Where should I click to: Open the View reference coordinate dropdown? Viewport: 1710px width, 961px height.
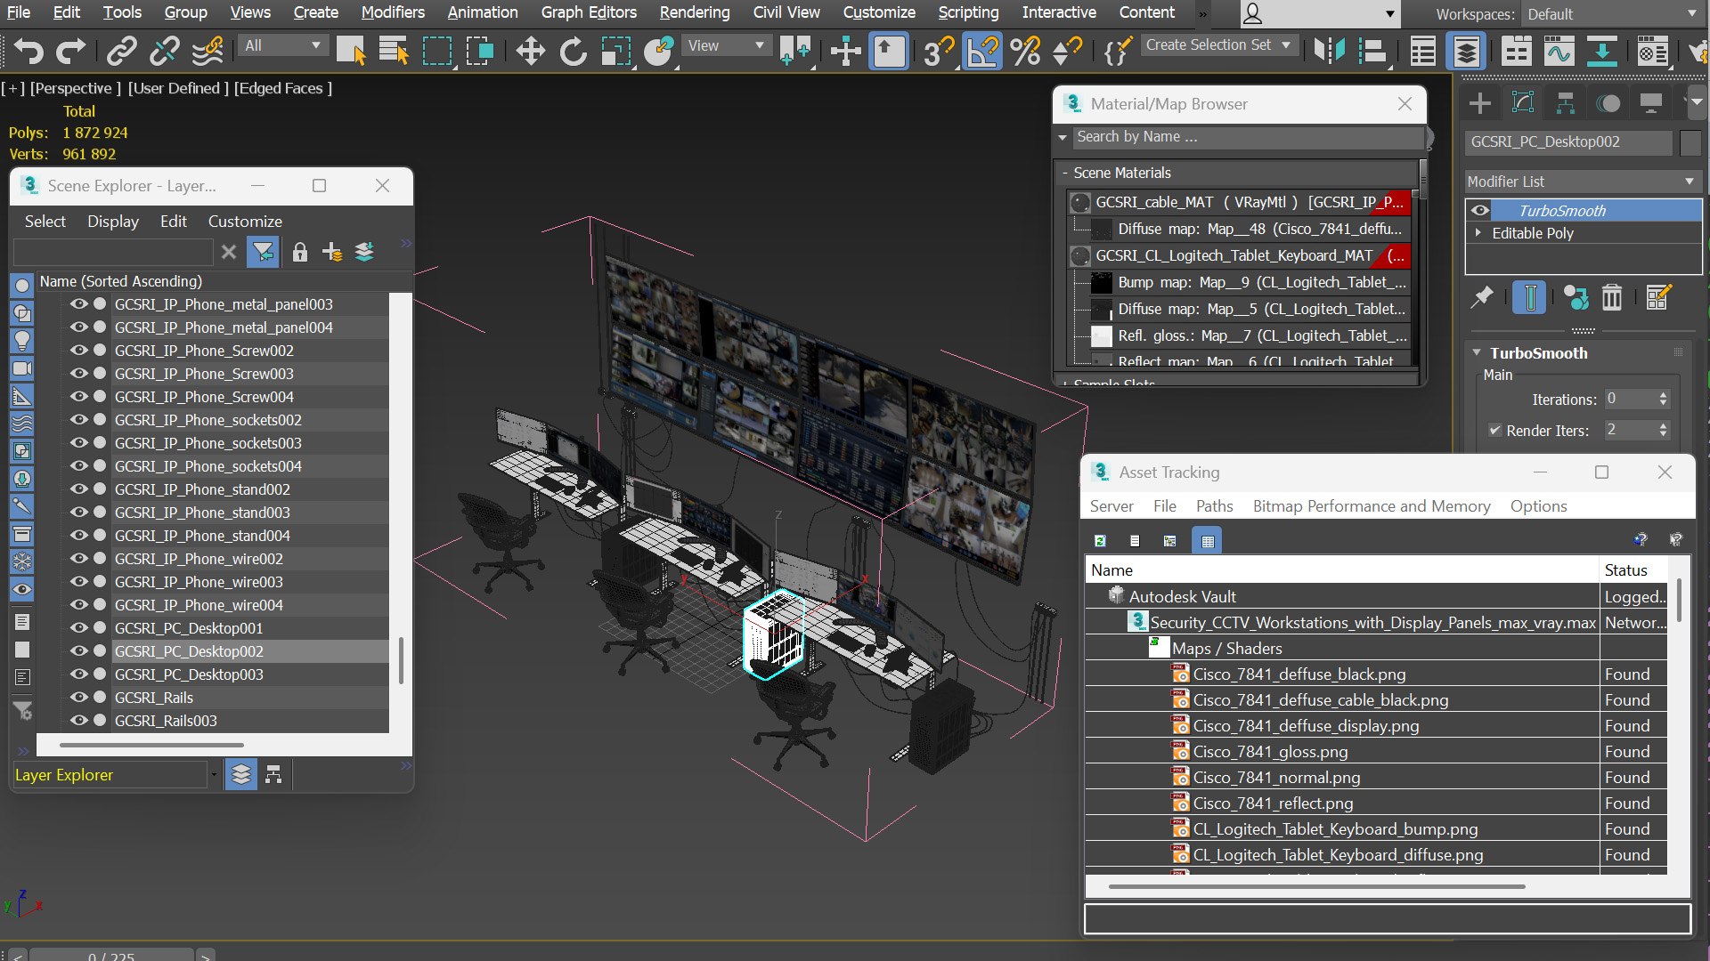pyautogui.click(x=726, y=45)
